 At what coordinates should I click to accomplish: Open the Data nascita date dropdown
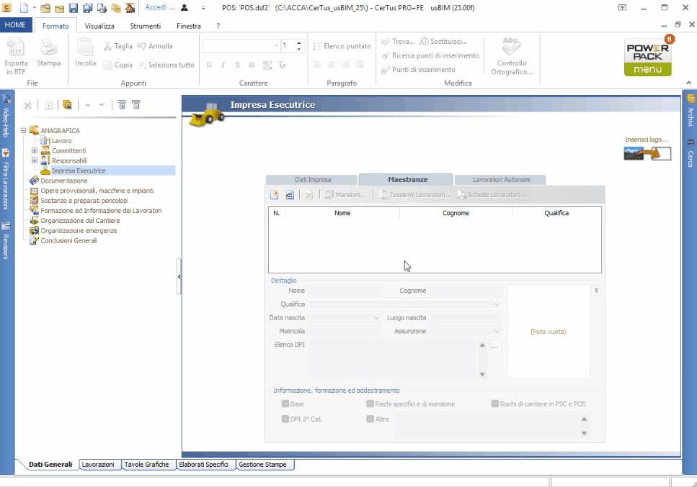pos(376,318)
